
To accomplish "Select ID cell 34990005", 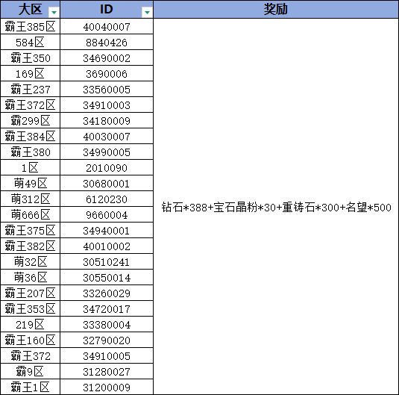I will [107, 152].
